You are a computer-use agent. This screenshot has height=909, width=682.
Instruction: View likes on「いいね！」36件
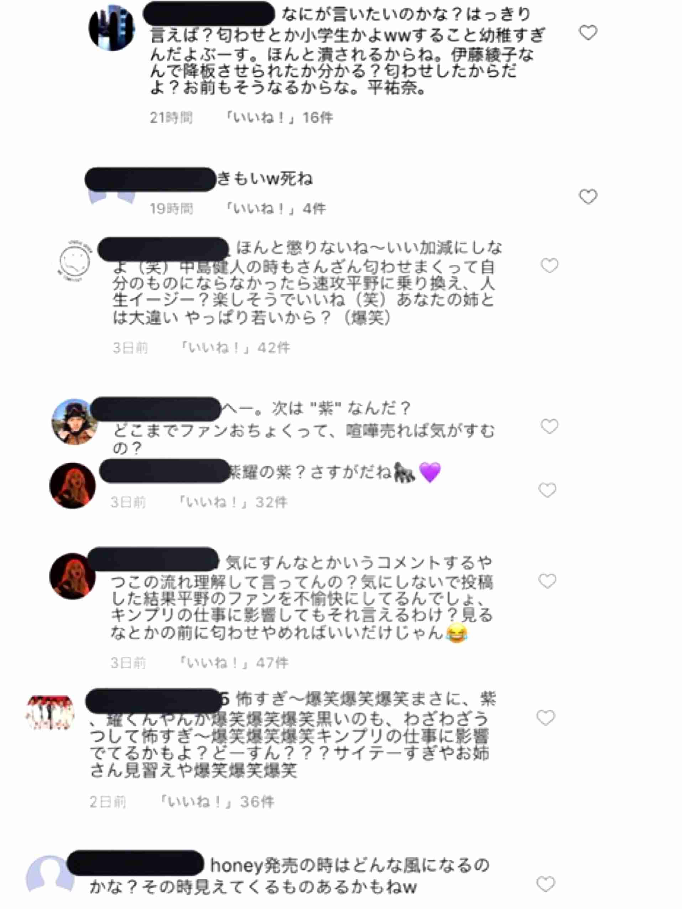point(216,801)
